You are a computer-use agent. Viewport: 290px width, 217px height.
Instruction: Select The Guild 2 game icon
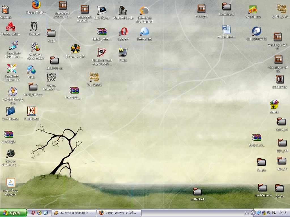coord(94,77)
